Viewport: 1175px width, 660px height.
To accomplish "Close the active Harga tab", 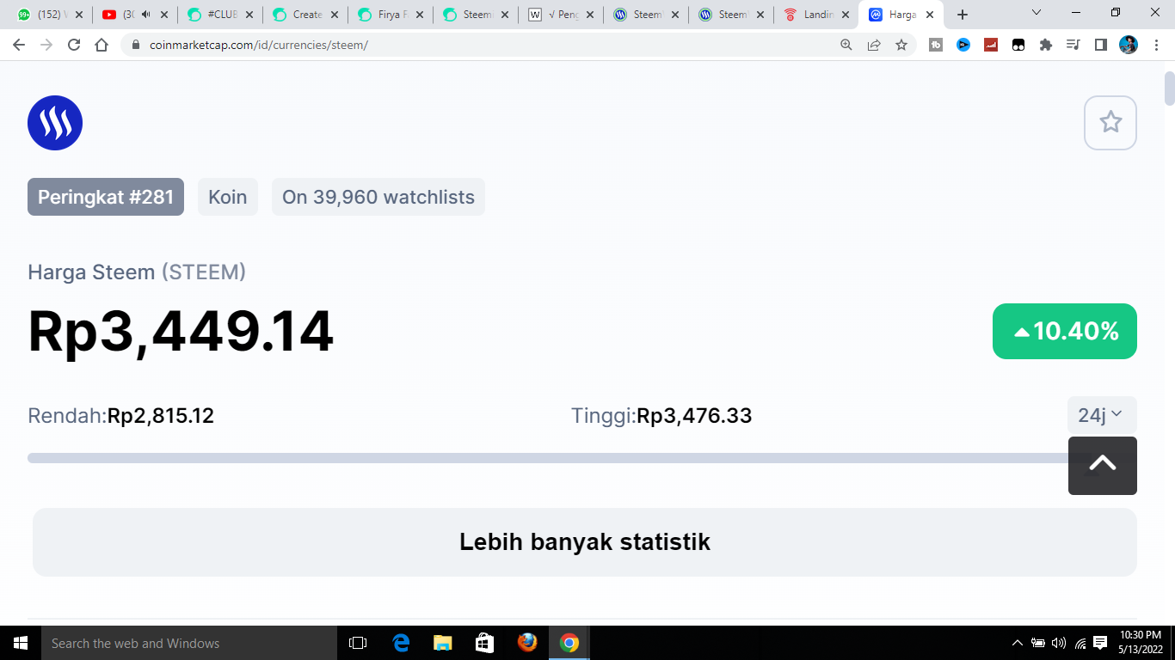I will [930, 15].
